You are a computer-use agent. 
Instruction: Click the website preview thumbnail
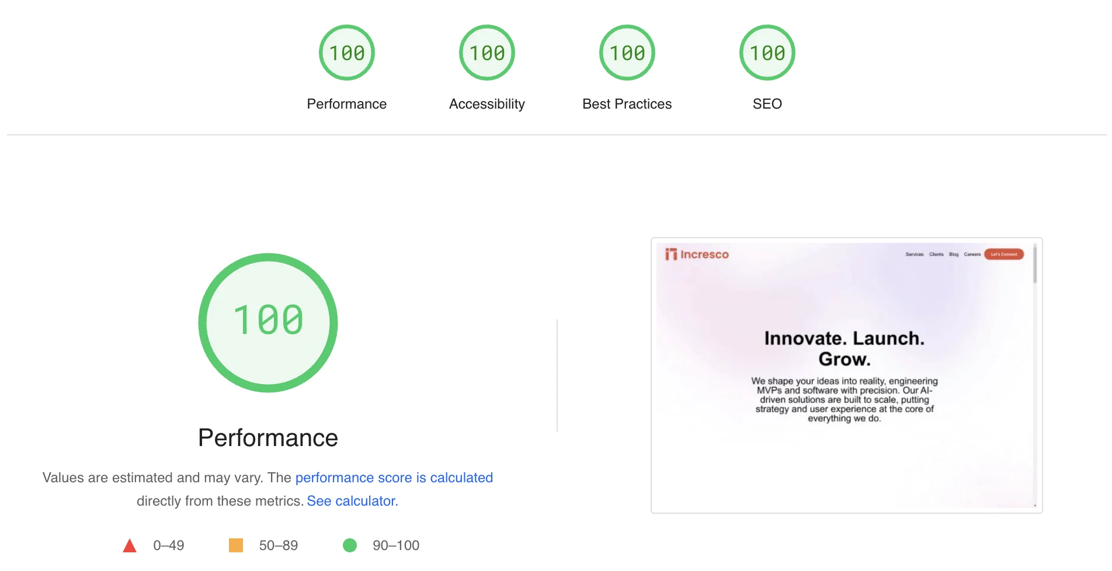(x=846, y=374)
